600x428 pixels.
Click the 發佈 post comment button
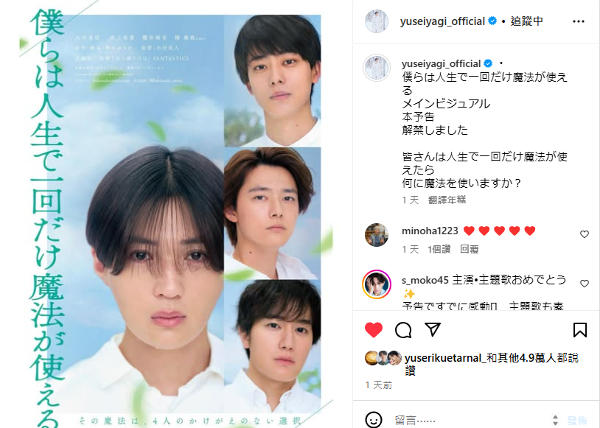[577, 421]
